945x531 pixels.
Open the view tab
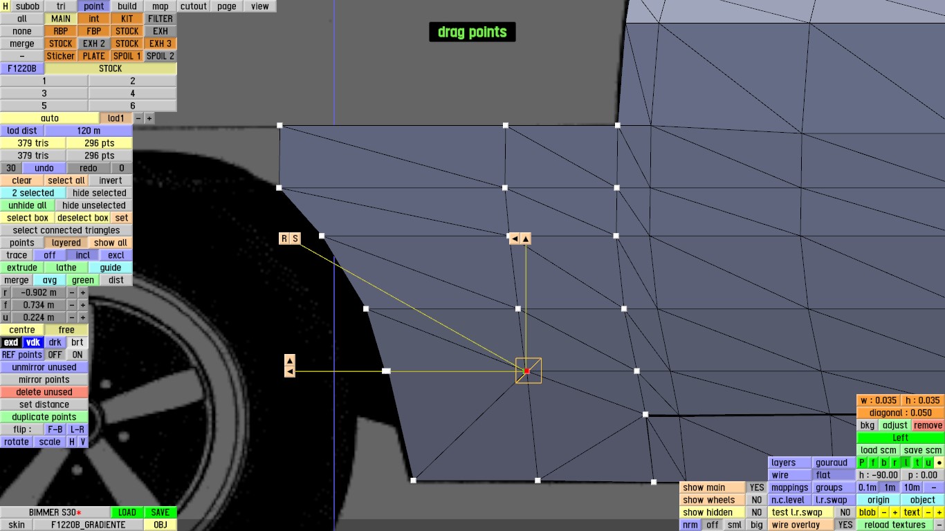[260, 6]
